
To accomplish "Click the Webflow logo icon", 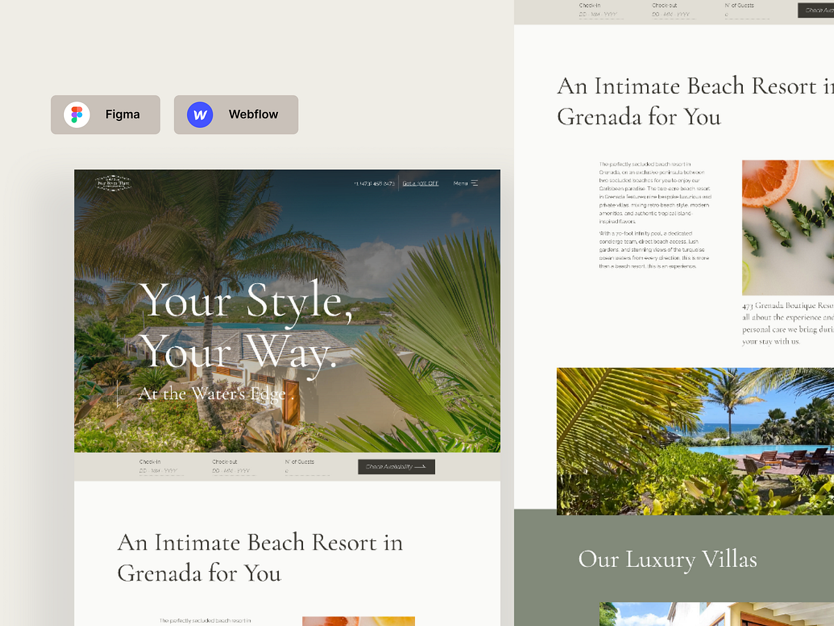I will coord(199,114).
